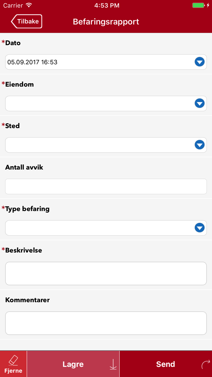
Task: Click the Antall avvik input field
Action: (x=106, y=186)
